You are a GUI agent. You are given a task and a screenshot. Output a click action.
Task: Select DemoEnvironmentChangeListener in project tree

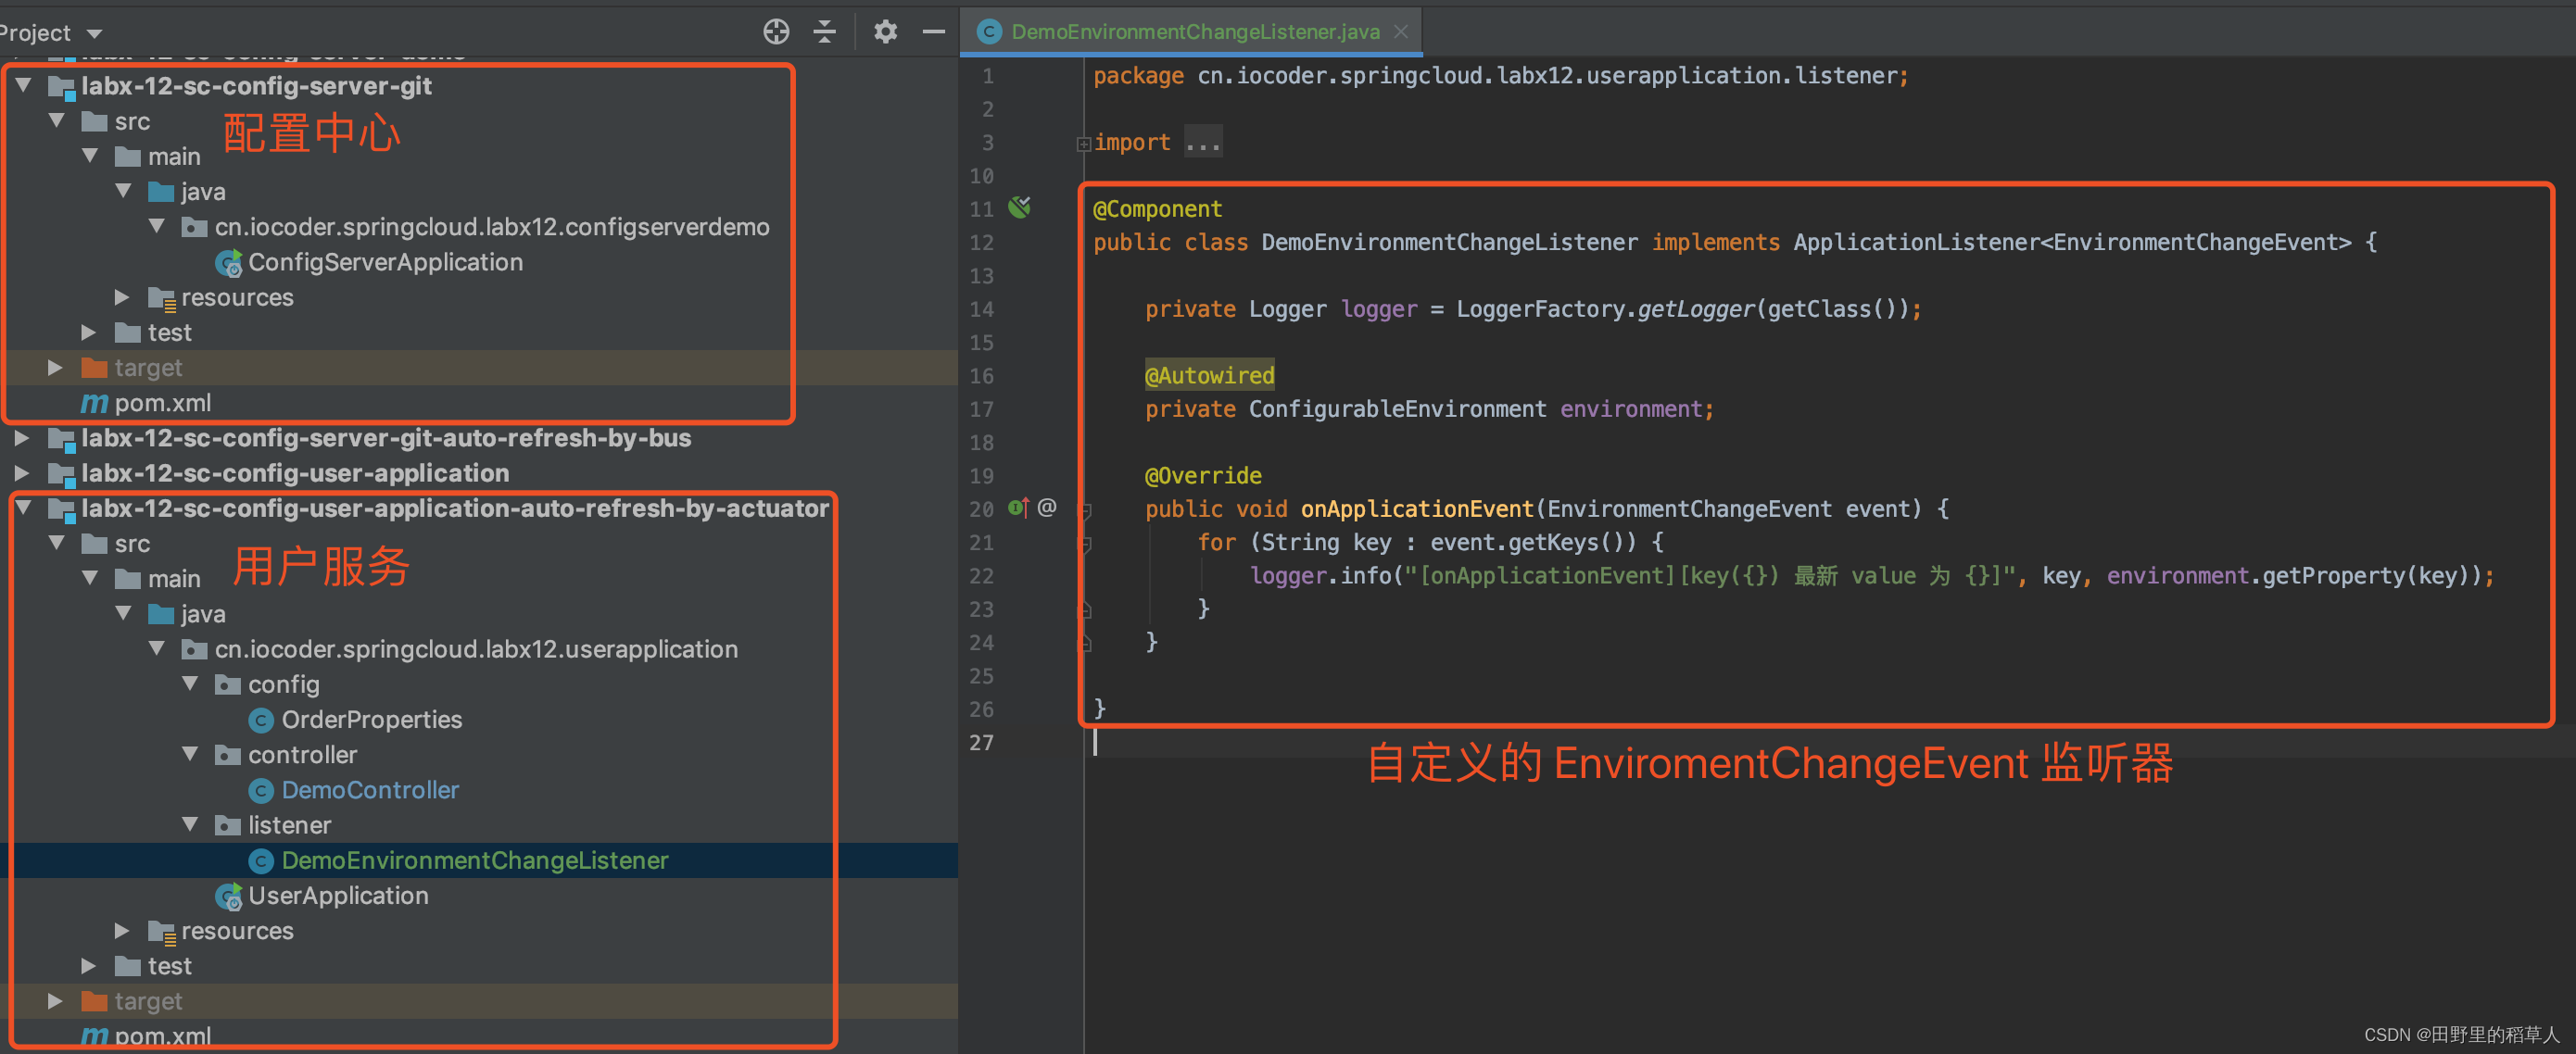(x=474, y=861)
